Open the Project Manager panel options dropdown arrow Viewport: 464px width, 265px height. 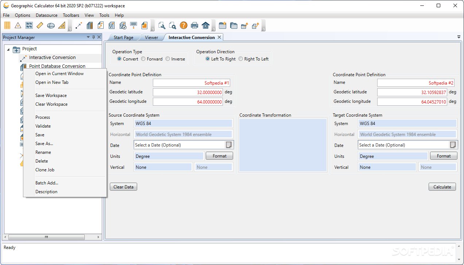(88, 37)
